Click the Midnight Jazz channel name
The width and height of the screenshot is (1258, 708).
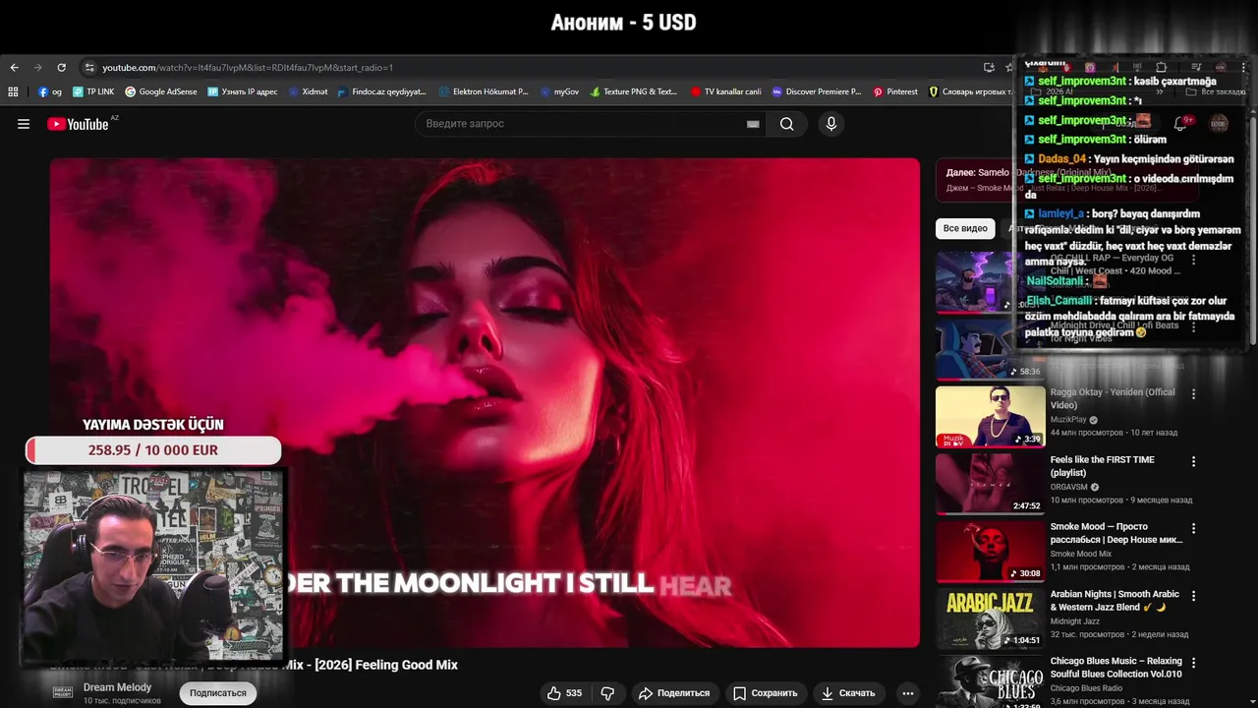click(x=1075, y=621)
